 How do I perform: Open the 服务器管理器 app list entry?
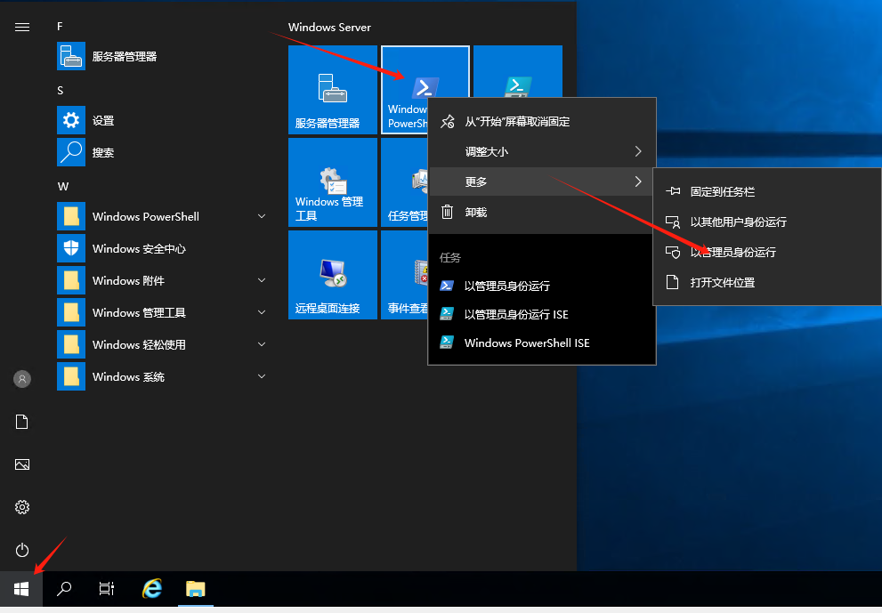(162, 56)
